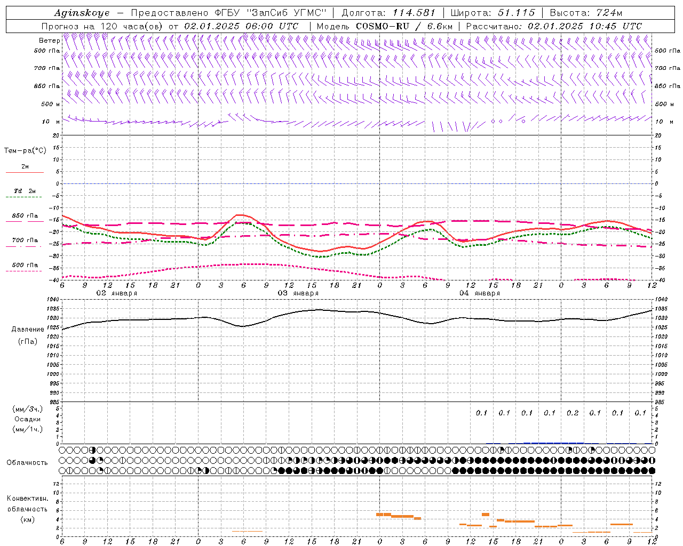Image resolution: width=683 pixels, height=546 pixels.
Task: Click the Облачность cloudiness label
Action: (27, 462)
